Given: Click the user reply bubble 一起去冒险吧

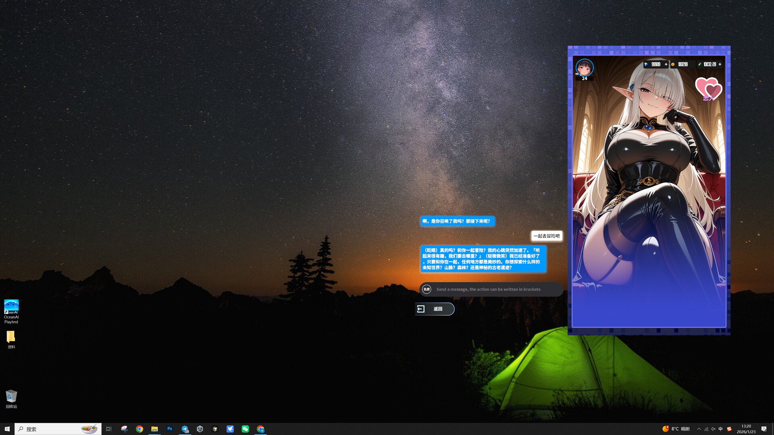Looking at the screenshot, I should tap(546, 236).
